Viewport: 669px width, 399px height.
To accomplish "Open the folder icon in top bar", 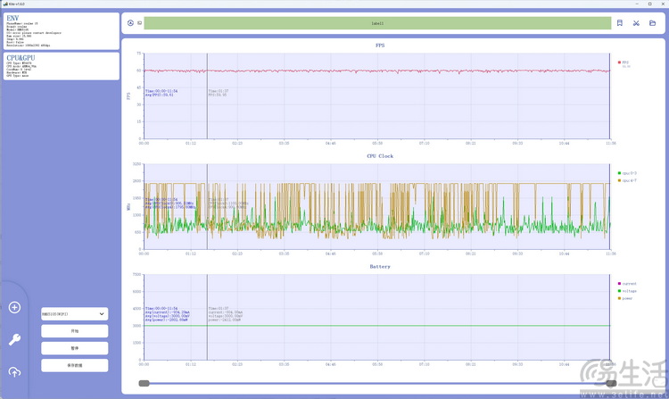I will 652,23.
